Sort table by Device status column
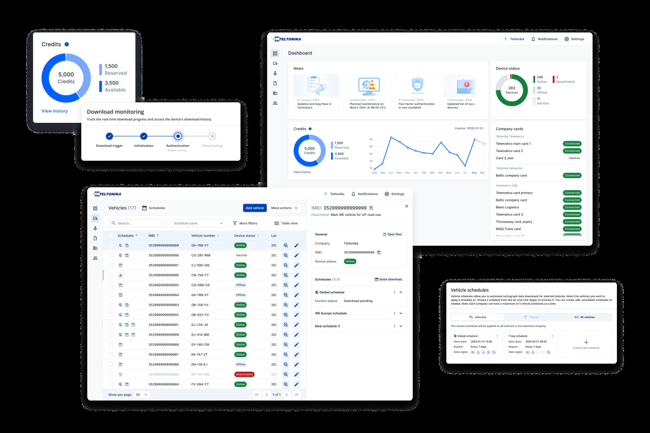 coord(246,235)
